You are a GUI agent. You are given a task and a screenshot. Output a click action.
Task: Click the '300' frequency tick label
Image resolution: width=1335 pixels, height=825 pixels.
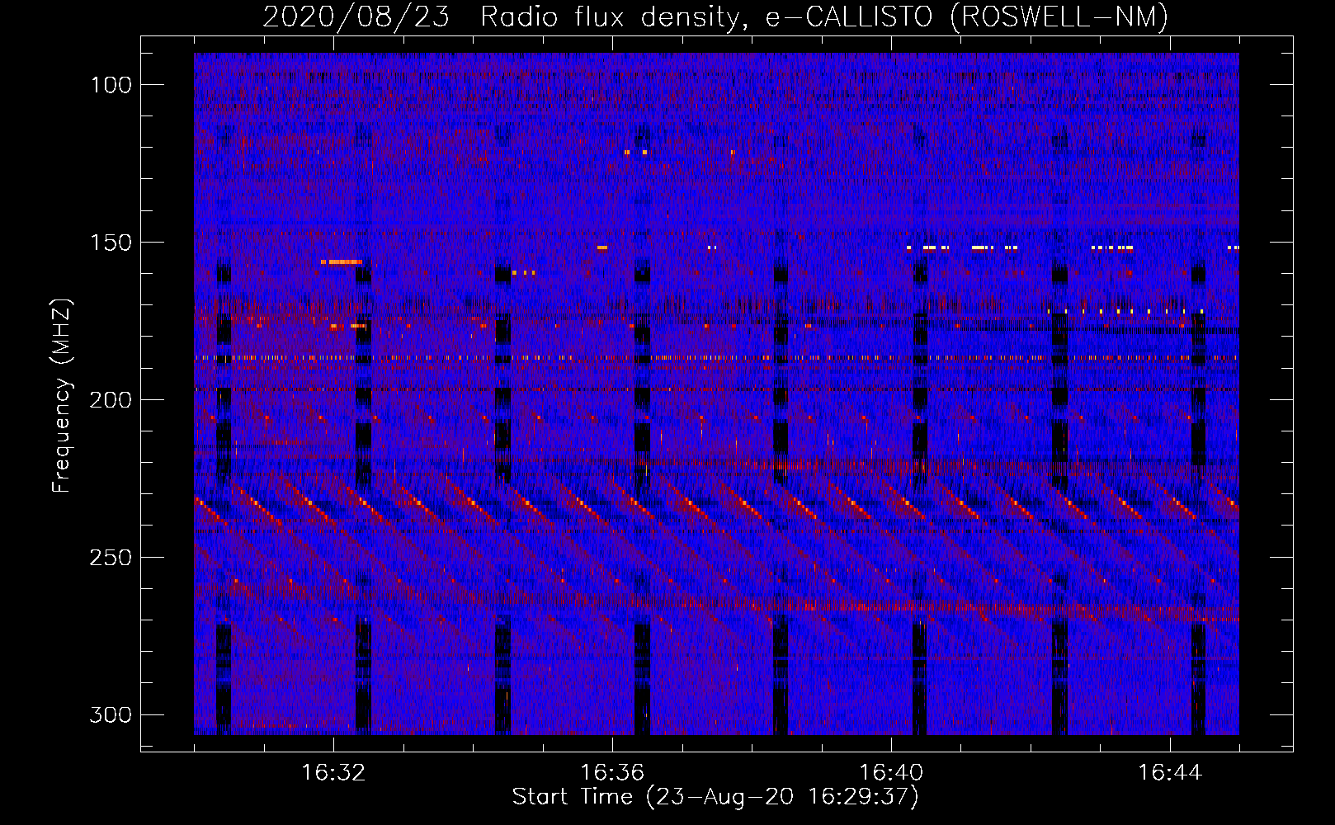point(111,714)
